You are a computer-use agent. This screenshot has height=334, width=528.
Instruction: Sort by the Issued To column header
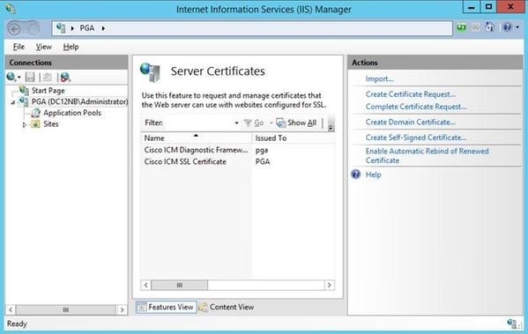coord(293,138)
